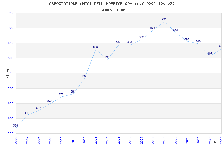
Task: Click the 2018 x-axis year label
Action: 153,140
